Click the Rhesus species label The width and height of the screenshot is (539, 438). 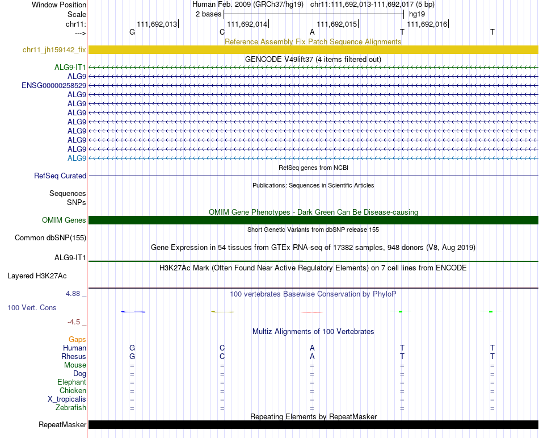pyautogui.click(x=74, y=356)
